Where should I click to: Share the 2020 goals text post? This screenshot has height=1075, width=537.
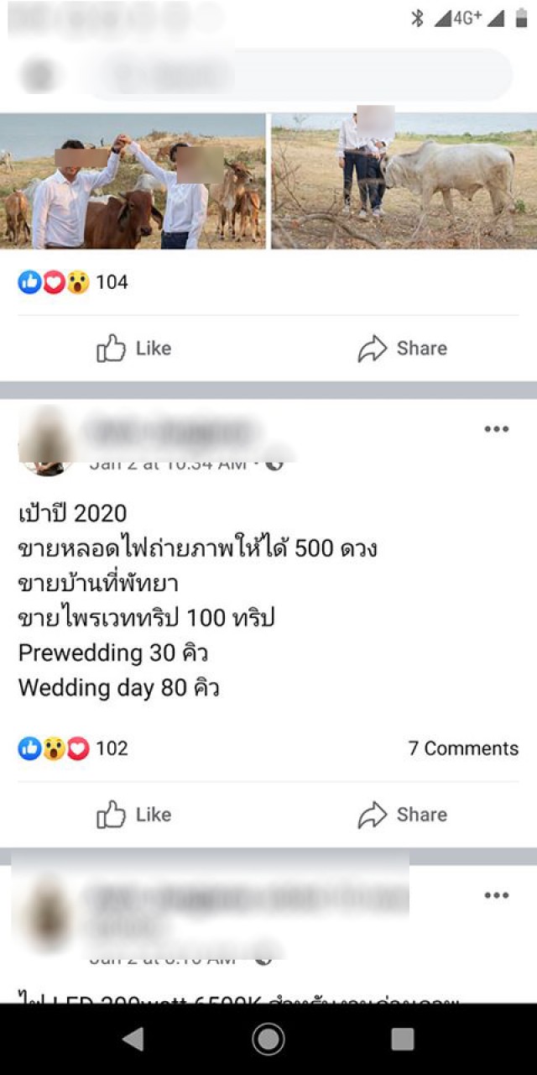tap(403, 814)
